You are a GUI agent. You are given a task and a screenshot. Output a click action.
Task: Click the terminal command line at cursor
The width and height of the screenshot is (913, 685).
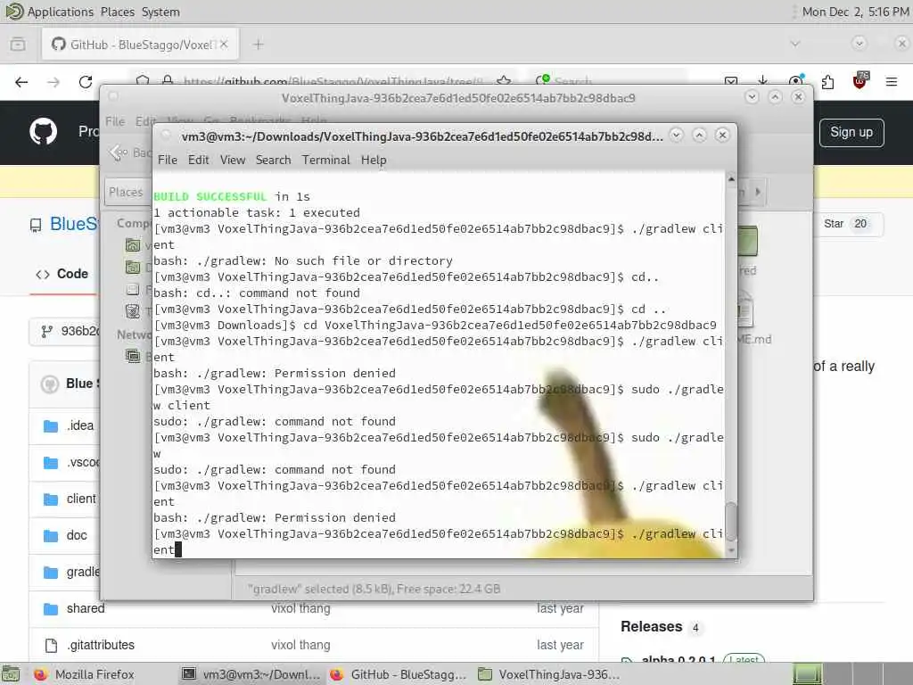click(x=178, y=549)
